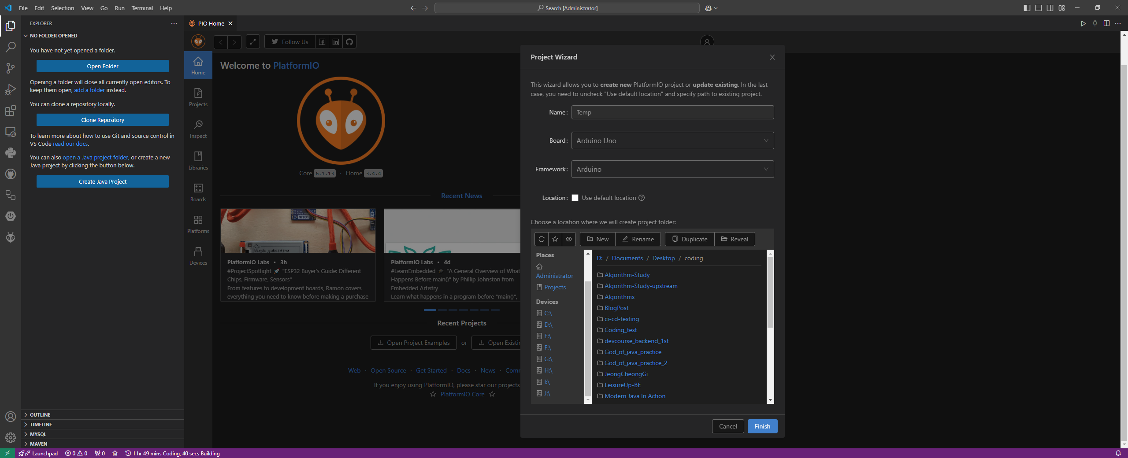Click the folder list scrollbar thumb

coord(770,292)
